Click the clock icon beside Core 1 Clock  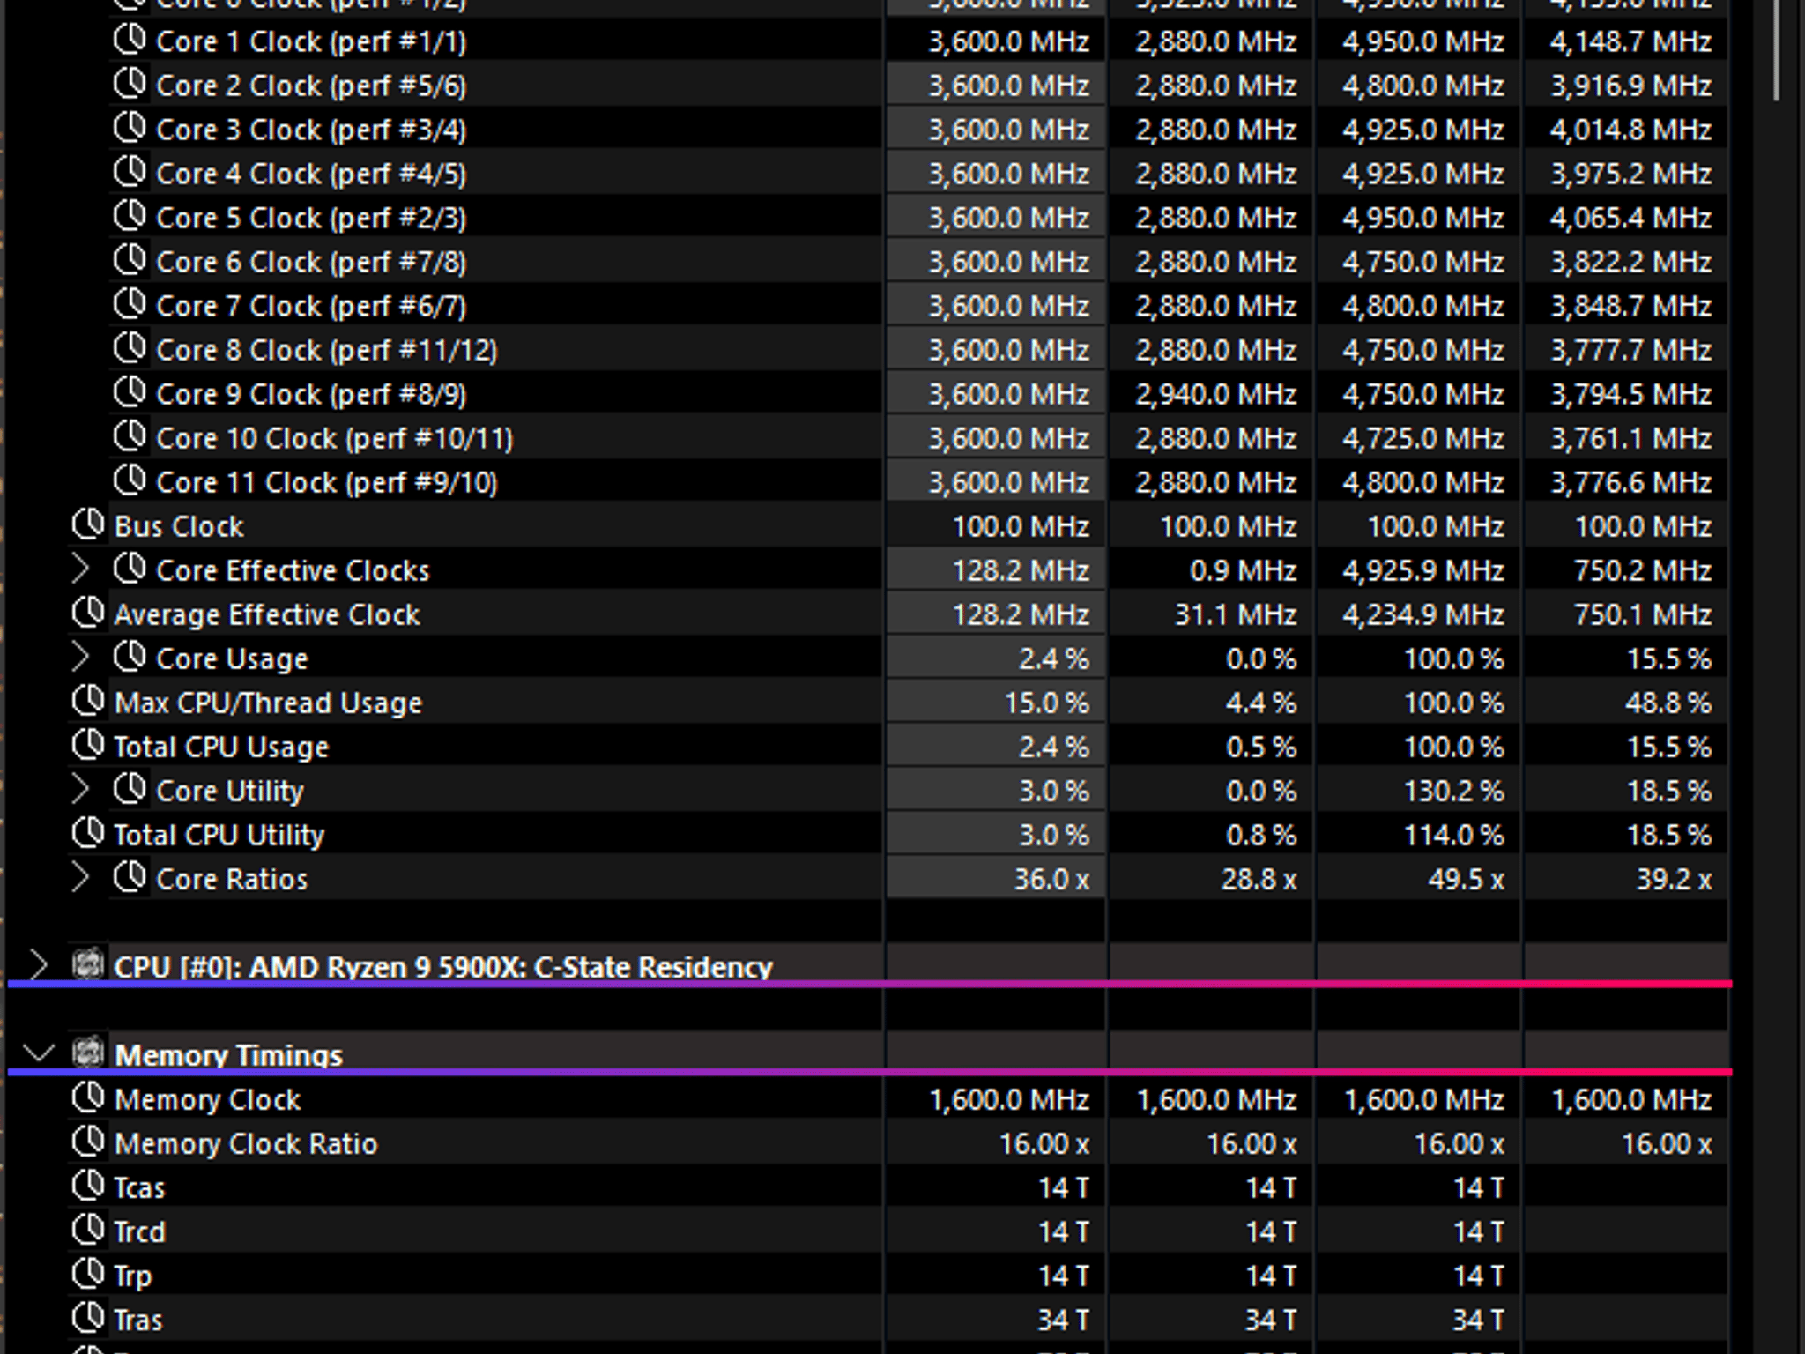pos(130,40)
